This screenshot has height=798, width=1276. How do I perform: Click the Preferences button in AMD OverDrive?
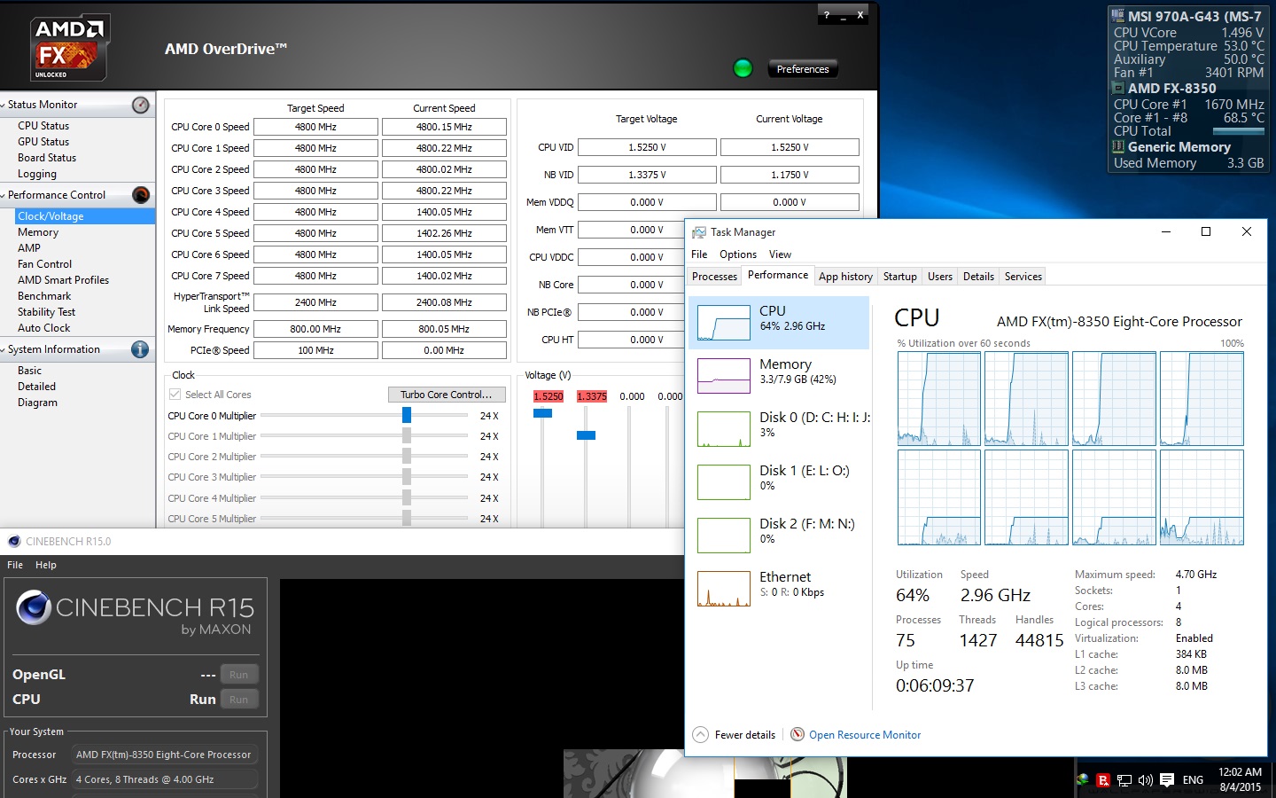pos(802,68)
